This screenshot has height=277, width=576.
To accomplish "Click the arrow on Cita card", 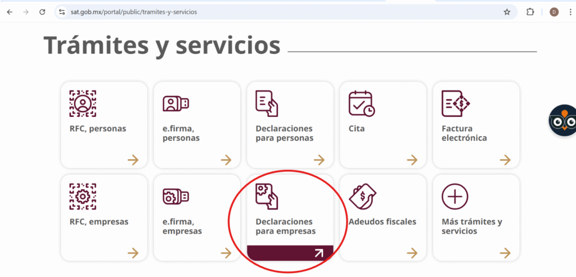I will click(x=412, y=160).
